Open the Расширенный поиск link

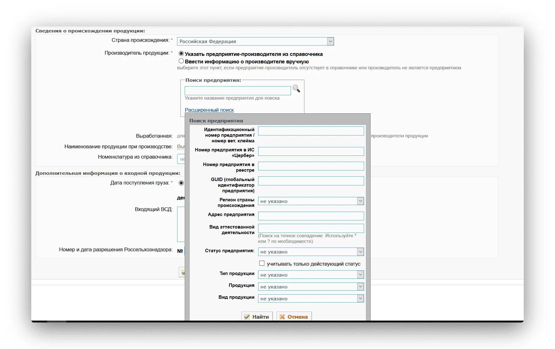[209, 110]
